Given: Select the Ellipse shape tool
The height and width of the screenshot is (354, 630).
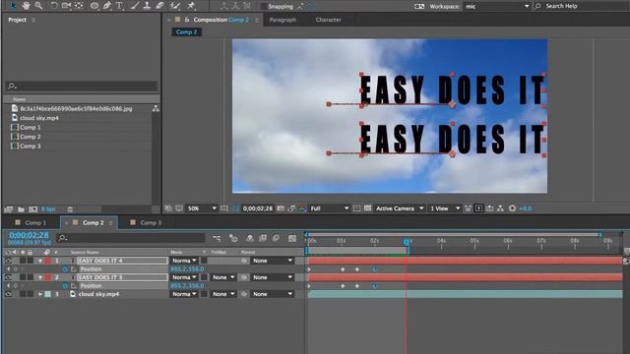Looking at the screenshot, I should [x=94, y=6].
